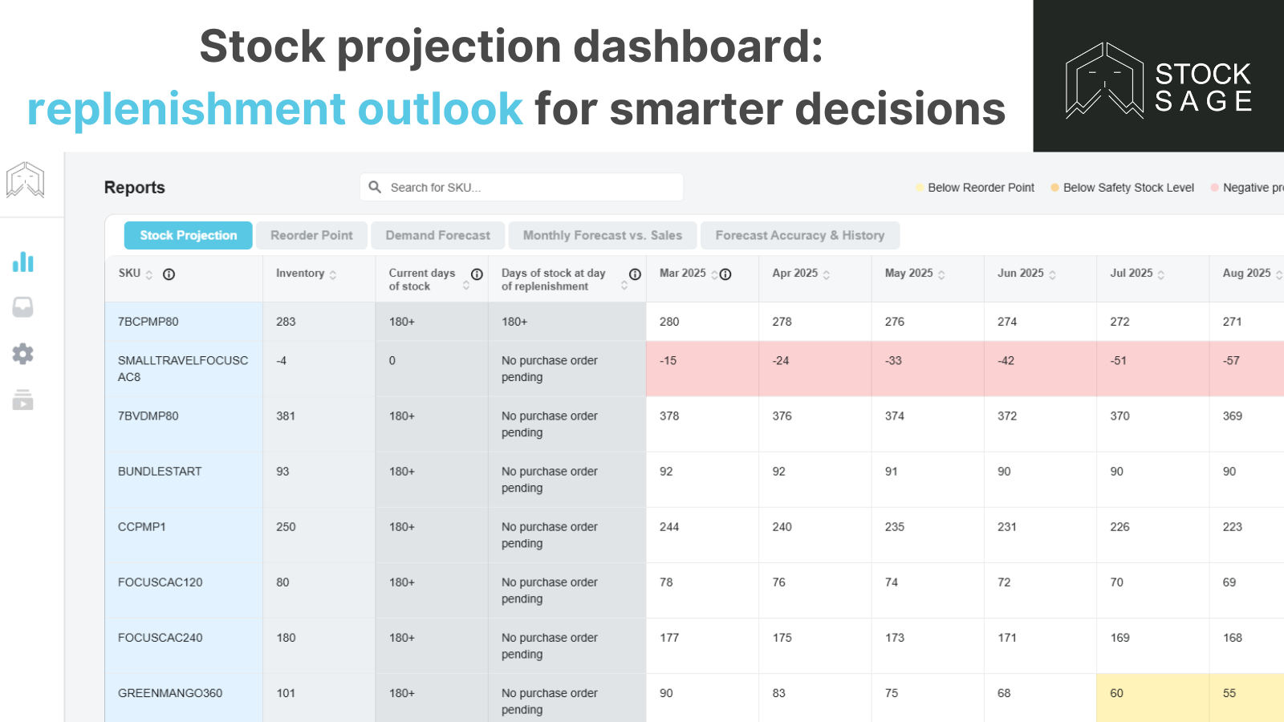The image size is (1284, 722).
Task: Toggle sort on the Apr 2025 column
Action: click(827, 274)
